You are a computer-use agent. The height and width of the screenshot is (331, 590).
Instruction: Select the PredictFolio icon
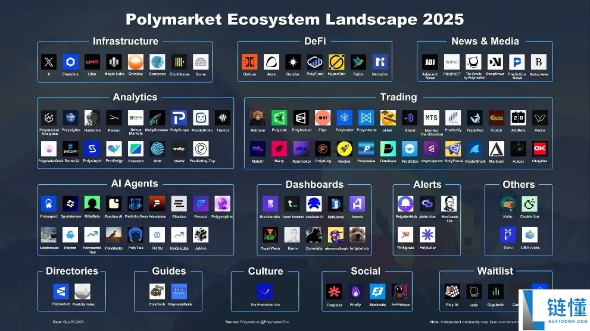(x=201, y=118)
